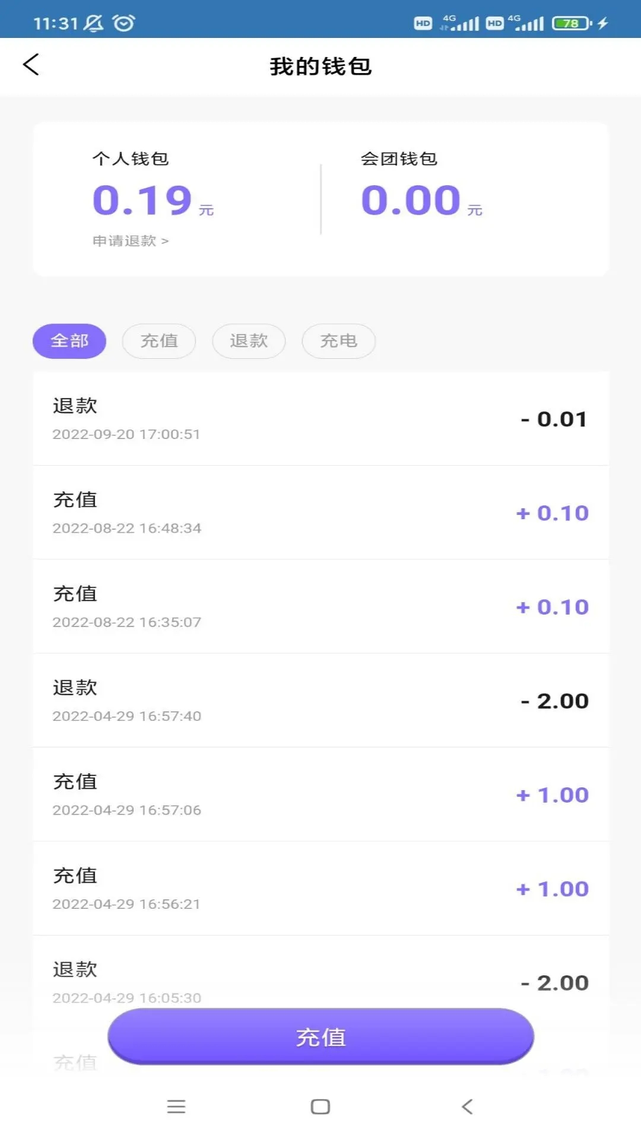Tap the battery indicator in status bar
Viewport: 641px width, 1139px height.
coord(572,23)
